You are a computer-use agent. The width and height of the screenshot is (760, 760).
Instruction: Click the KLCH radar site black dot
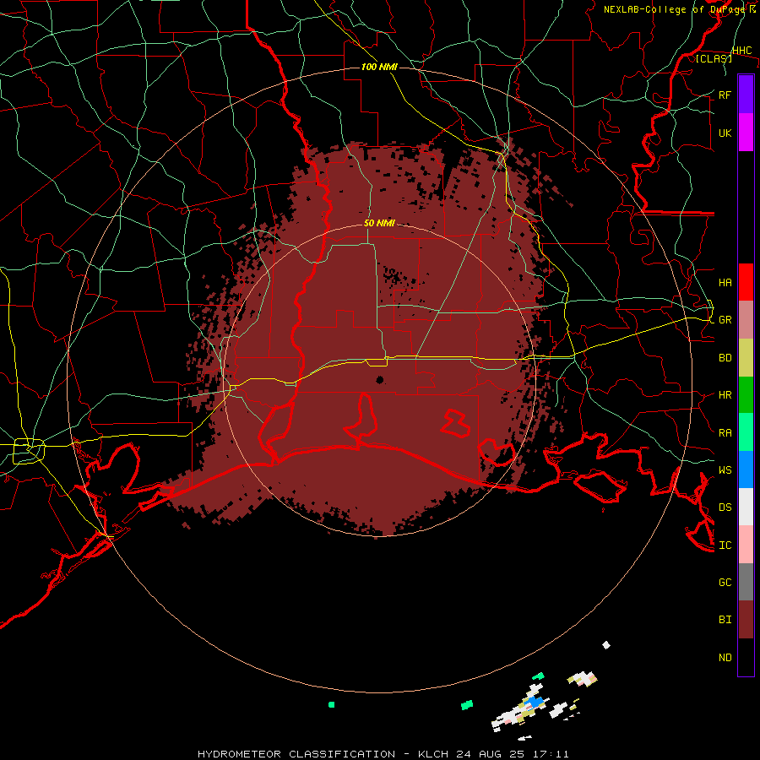[x=379, y=379]
